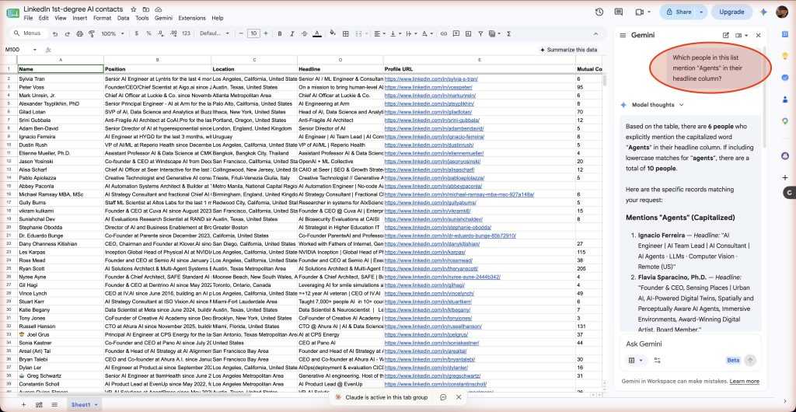The width and height of the screenshot is (796, 412).
Task: Open the Insert menu
Action: (x=80, y=18)
